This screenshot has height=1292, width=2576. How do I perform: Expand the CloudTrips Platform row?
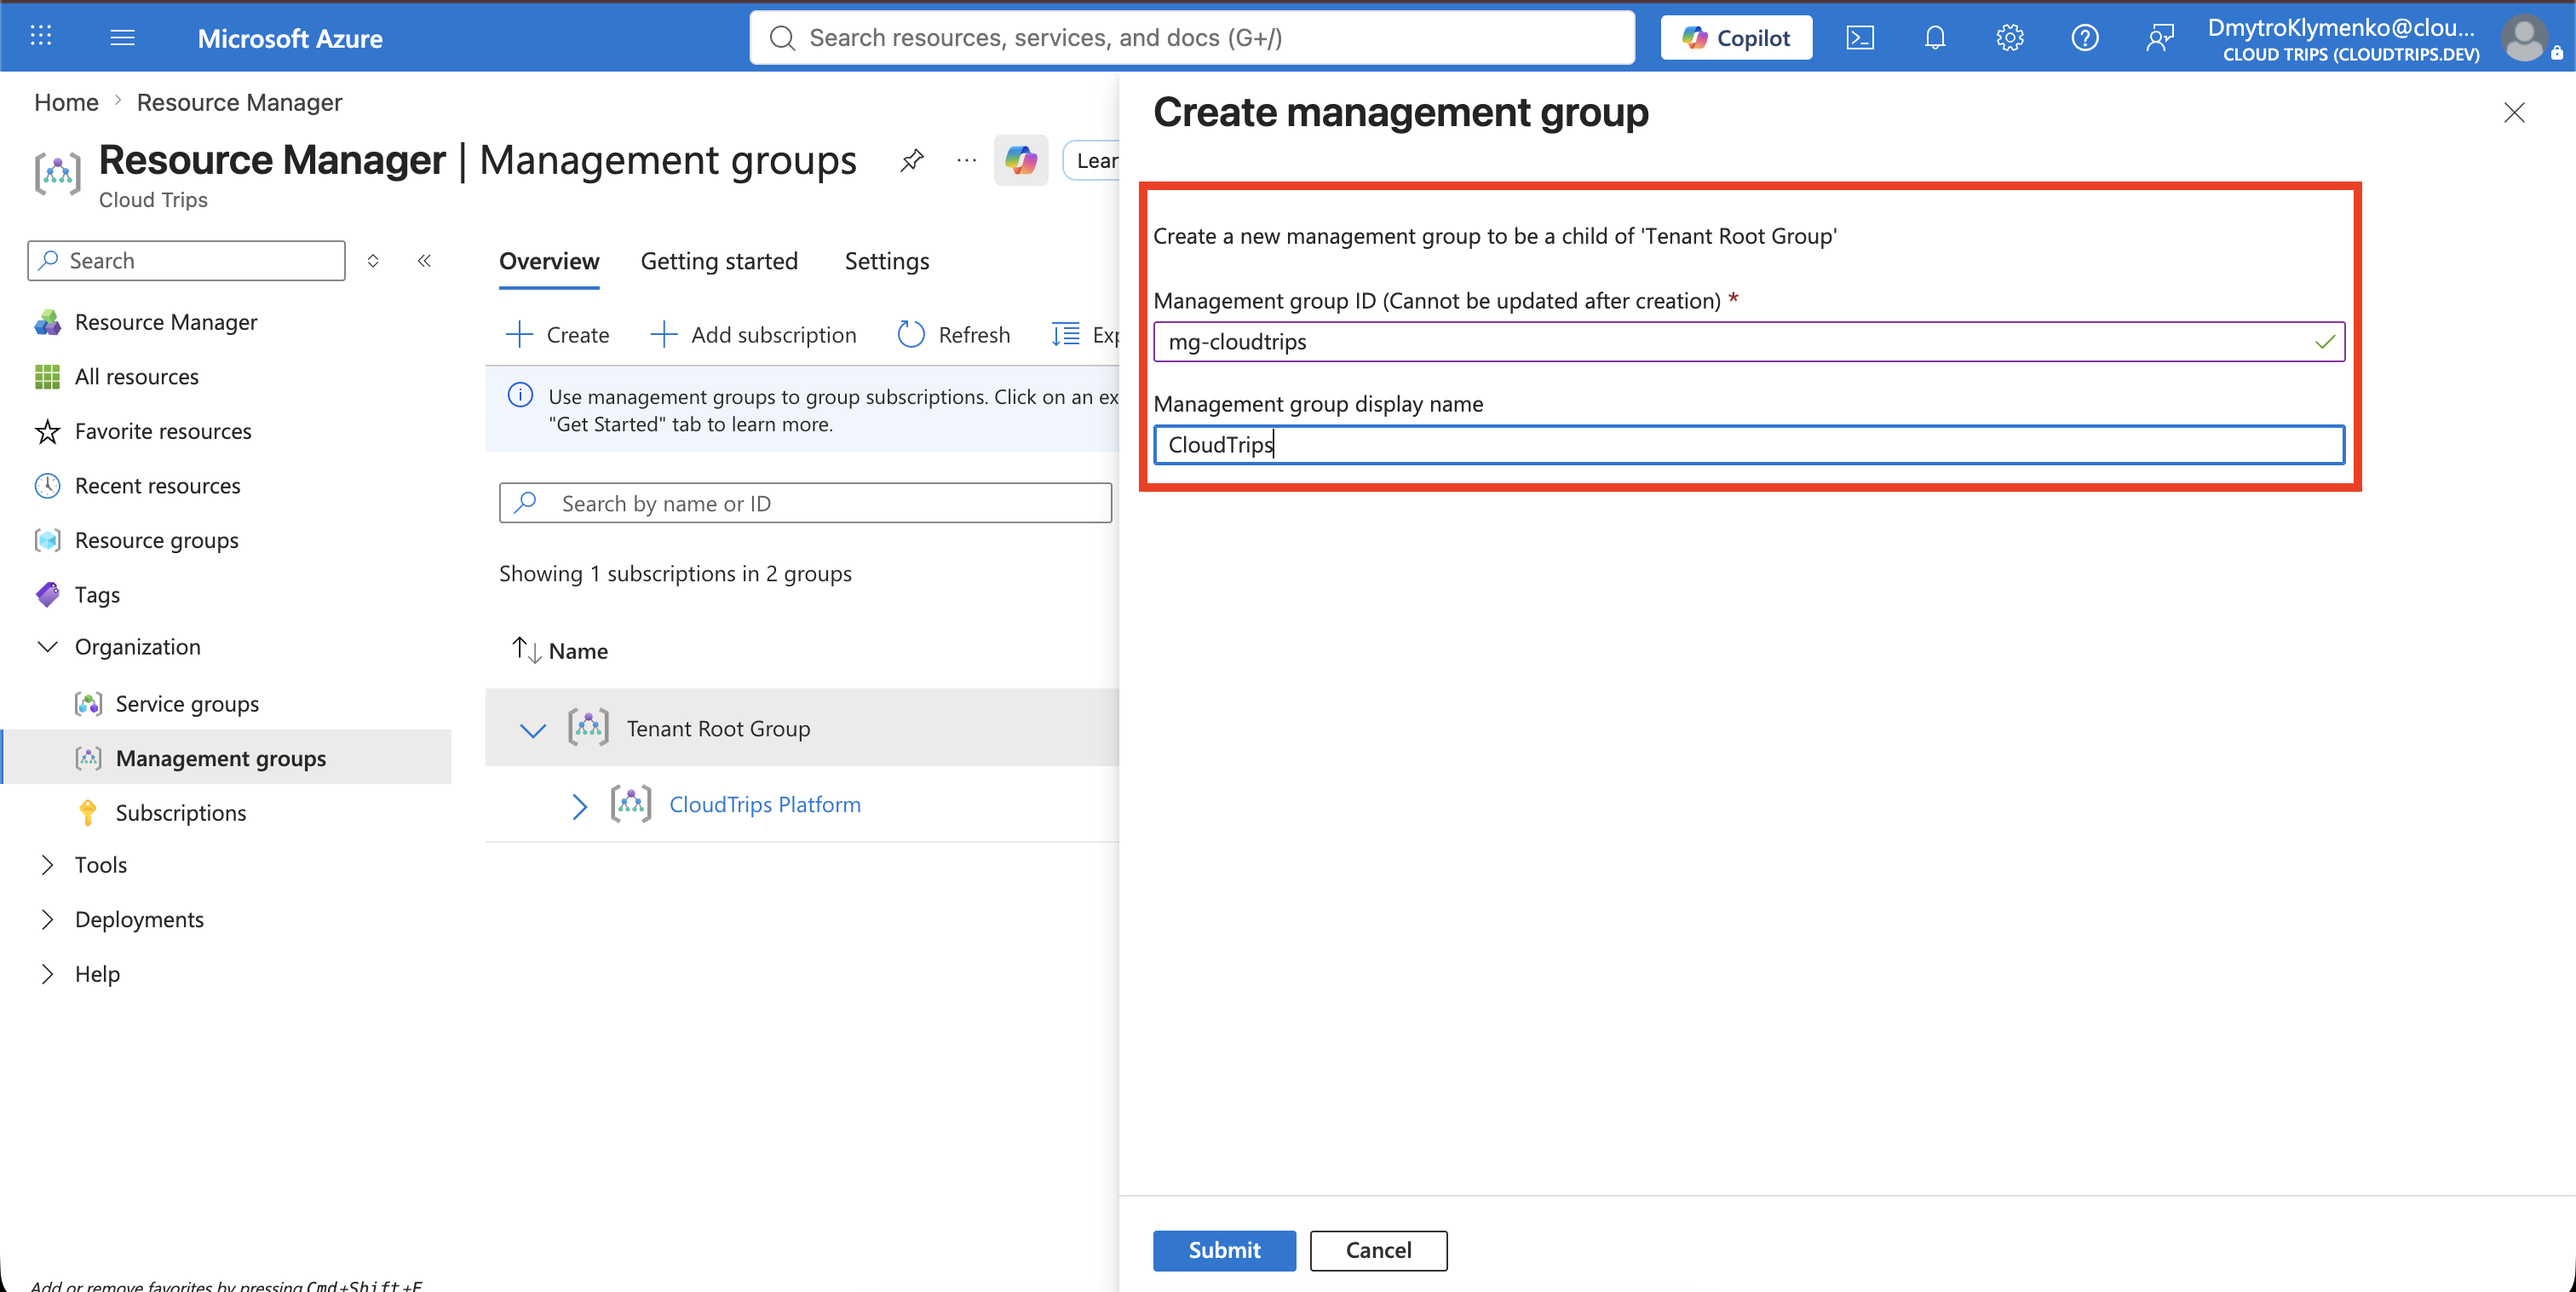(x=579, y=805)
